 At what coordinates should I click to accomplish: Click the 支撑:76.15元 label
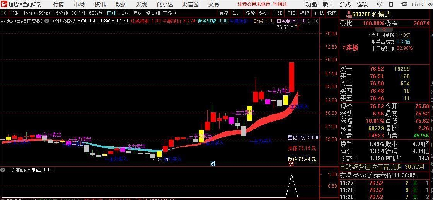(302, 148)
